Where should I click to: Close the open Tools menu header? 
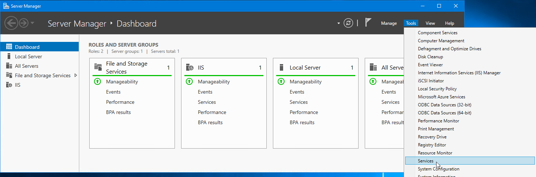tap(411, 23)
